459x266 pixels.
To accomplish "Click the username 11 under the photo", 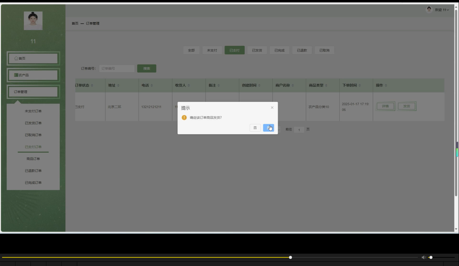I will click(33, 41).
